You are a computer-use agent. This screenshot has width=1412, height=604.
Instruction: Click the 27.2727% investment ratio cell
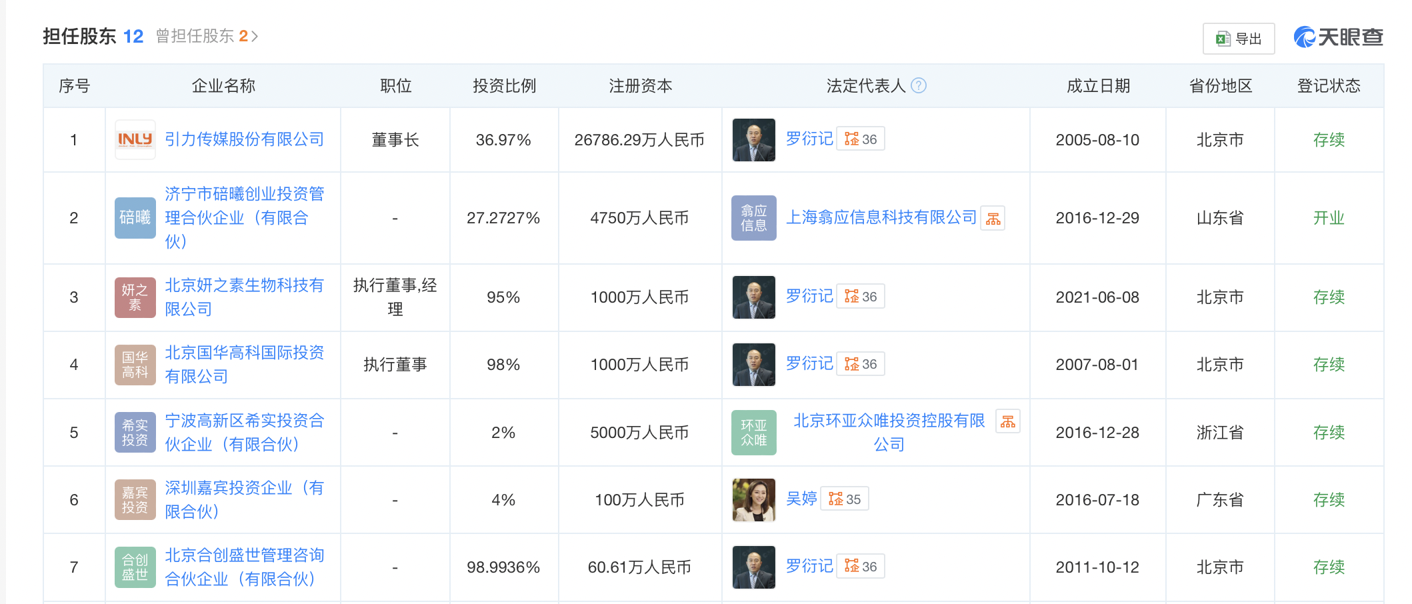click(x=503, y=218)
